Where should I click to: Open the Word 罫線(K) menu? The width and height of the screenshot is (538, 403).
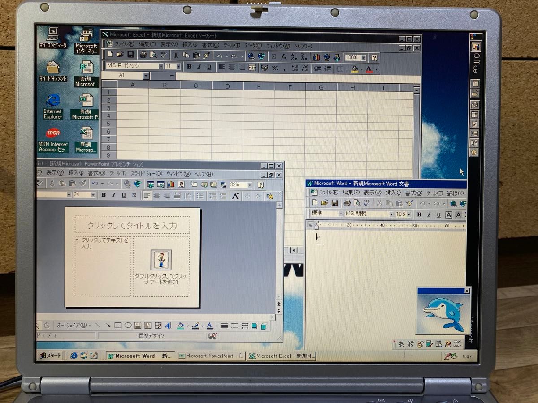tap(455, 193)
